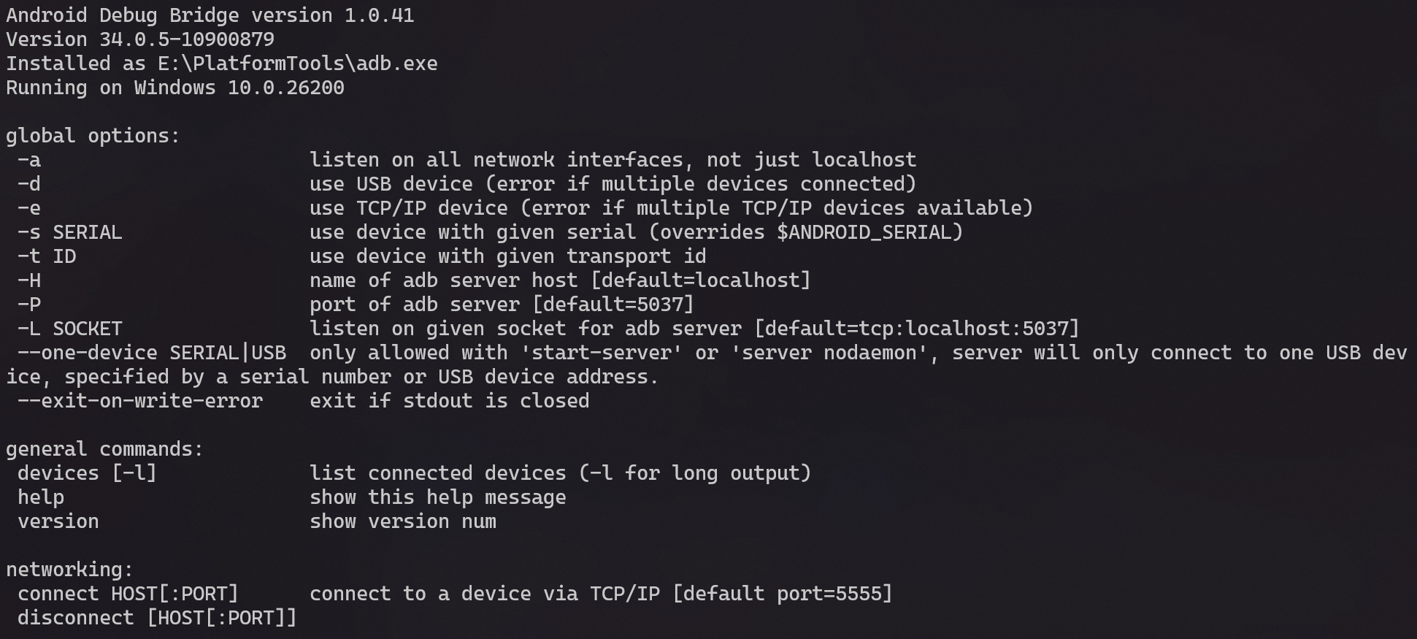Click the 'devices [-l]' command
This screenshot has height=639, width=1417.
tap(87, 473)
